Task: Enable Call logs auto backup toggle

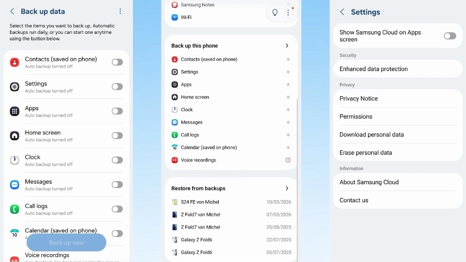Action: coord(117,209)
